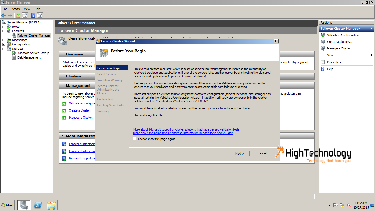
Task: Click the network warning tray icon
Action: pyautogui.click(x=342, y=205)
